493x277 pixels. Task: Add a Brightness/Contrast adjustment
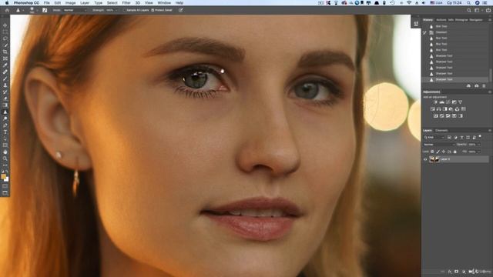(x=436, y=102)
